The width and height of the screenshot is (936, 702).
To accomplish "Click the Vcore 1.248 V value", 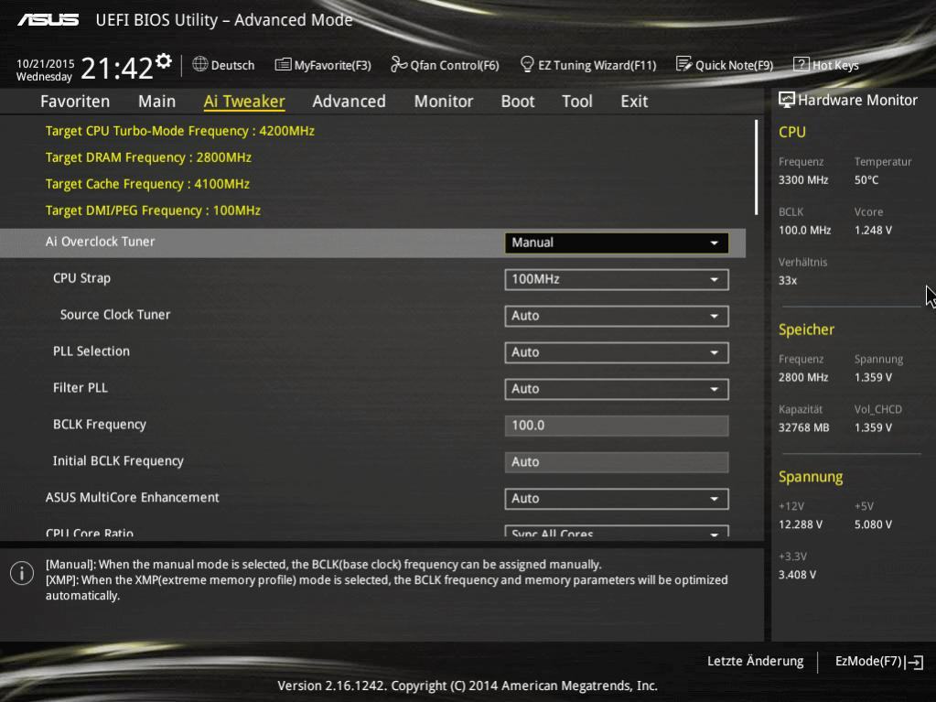I will [x=873, y=231].
